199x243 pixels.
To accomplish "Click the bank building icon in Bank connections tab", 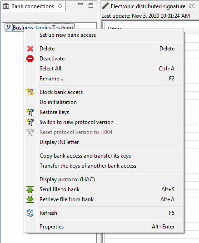I will pyautogui.click(x=6, y=6).
